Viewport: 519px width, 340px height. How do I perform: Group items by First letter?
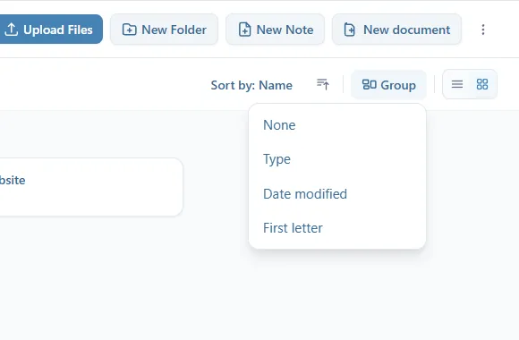pyautogui.click(x=337, y=228)
